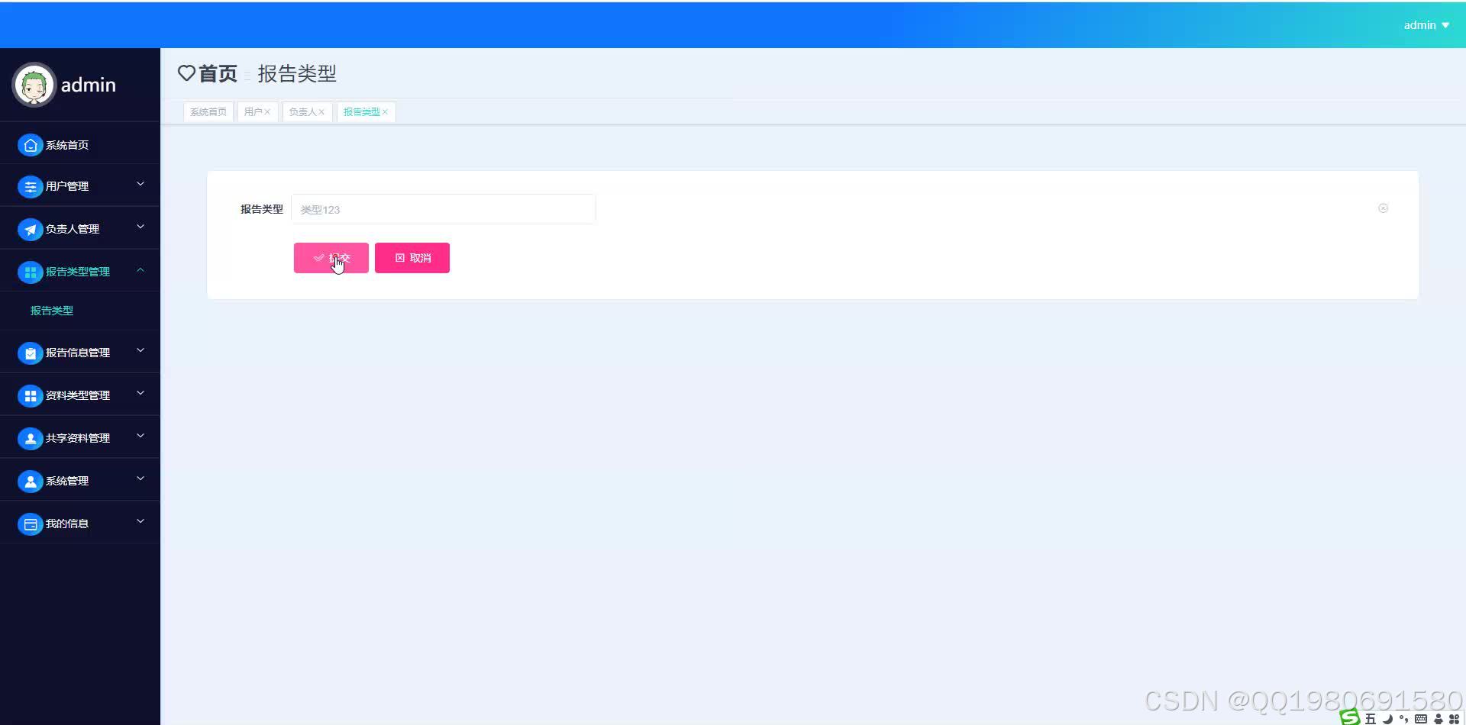Click the sliders icon for 用户管理
This screenshot has height=725, width=1466.
[30, 186]
